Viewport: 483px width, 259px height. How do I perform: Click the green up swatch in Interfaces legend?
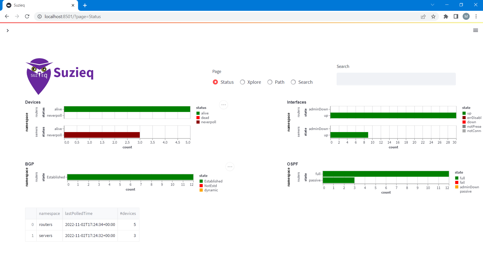(464, 113)
